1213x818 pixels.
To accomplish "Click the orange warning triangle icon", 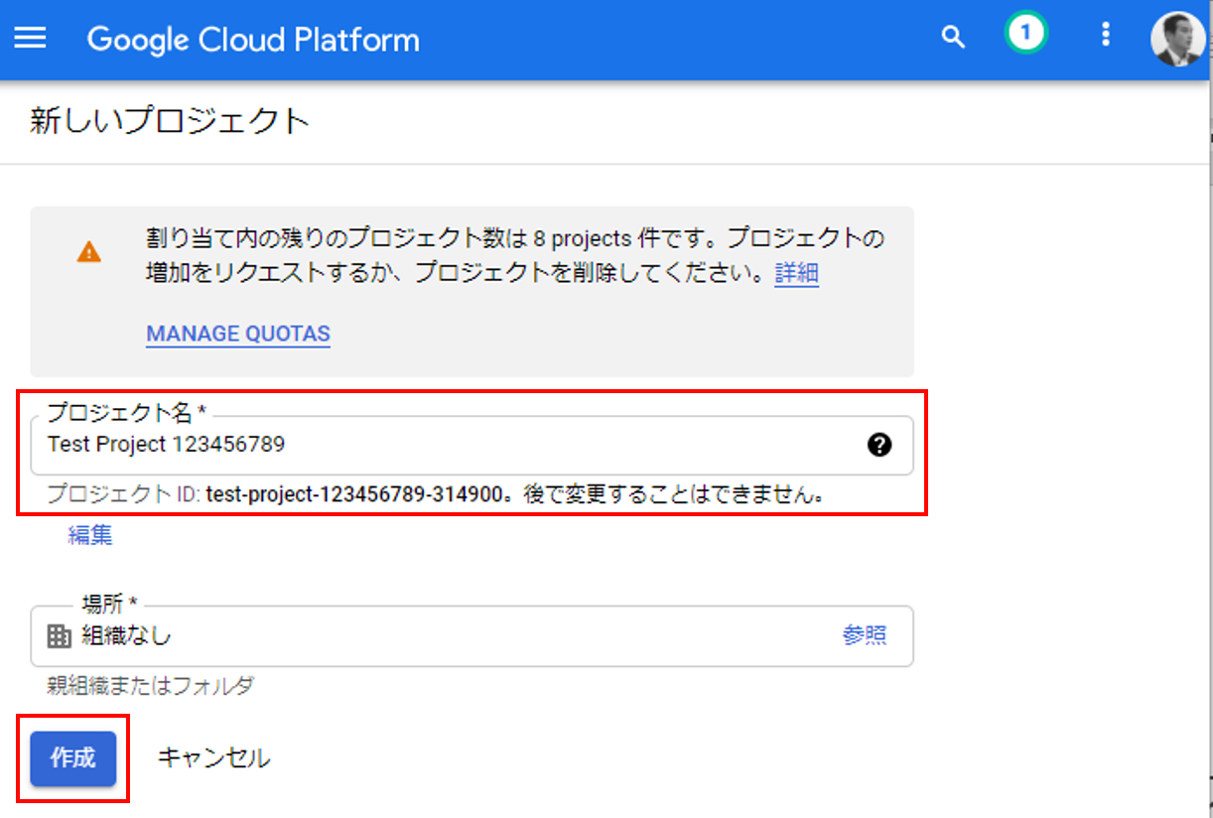I will (x=88, y=251).
